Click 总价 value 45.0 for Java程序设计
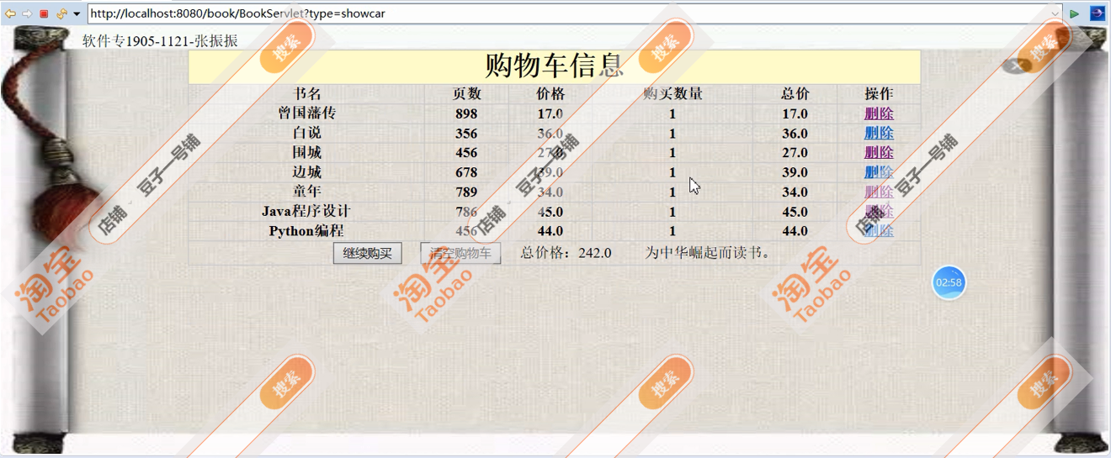The image size is (1111, 458). coord(795,212)
